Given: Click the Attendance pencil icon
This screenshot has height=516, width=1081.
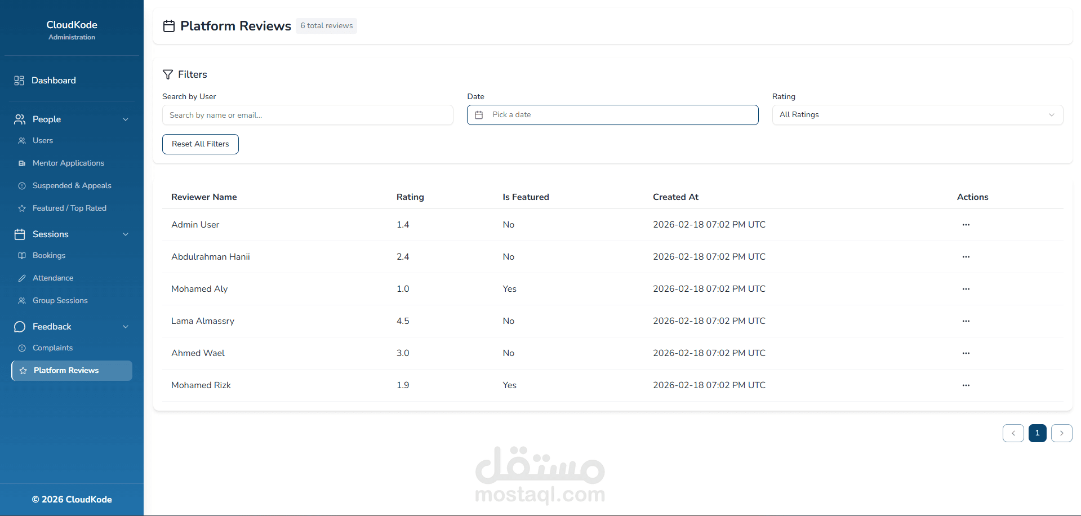Looking at the screenshot, I should (x=22, y=278).
